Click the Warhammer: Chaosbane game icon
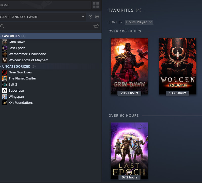The image size is (202, 183). point(5,54)
